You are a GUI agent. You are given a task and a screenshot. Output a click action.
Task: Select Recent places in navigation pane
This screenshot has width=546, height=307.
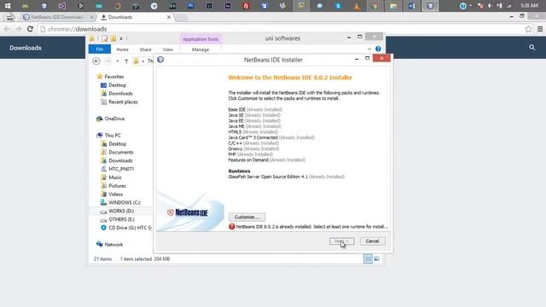point(123,102)
